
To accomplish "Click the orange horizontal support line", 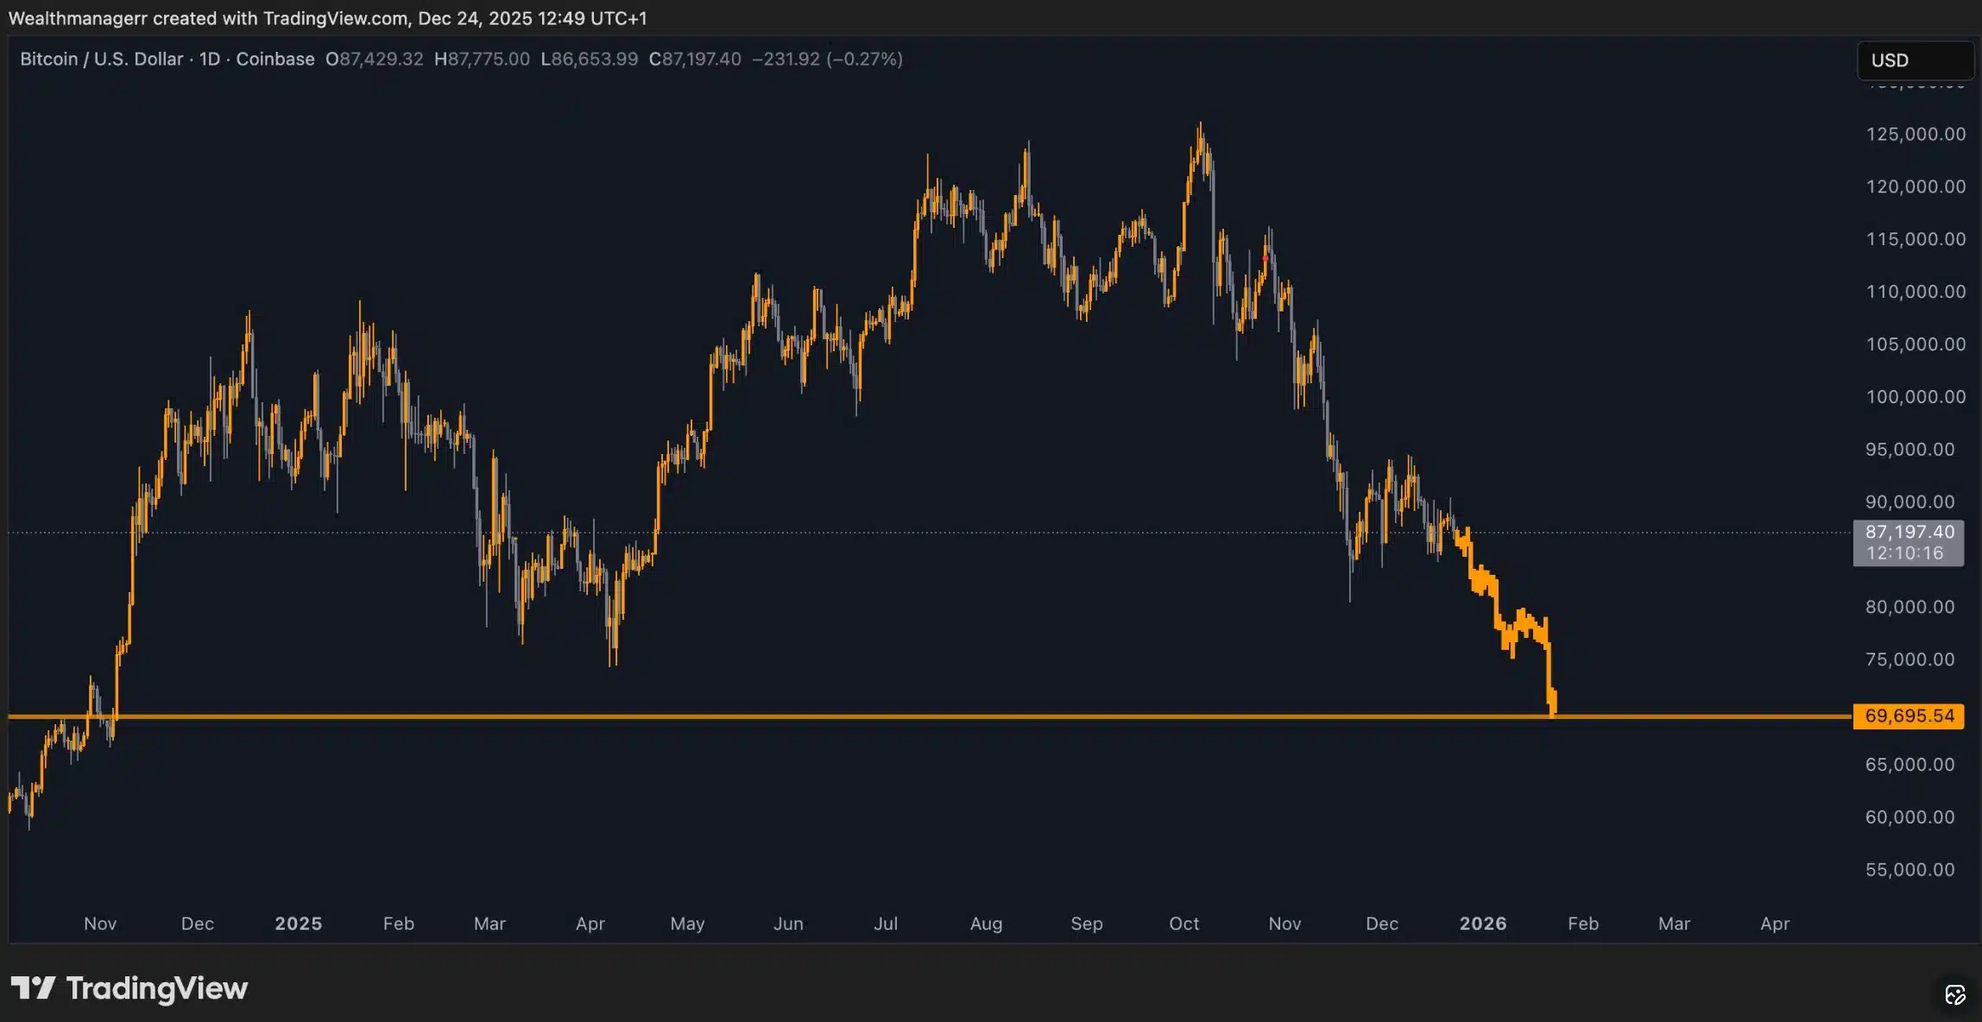I will [x=863, y=716].
